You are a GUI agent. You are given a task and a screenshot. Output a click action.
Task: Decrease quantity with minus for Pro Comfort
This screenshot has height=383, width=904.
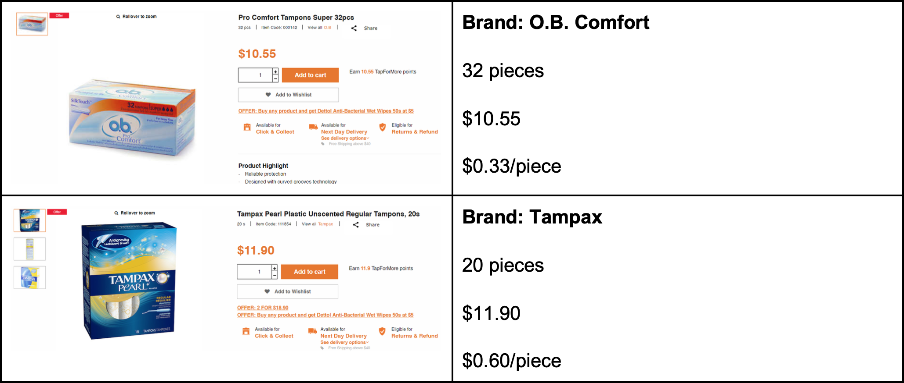[x=275, y=78]
